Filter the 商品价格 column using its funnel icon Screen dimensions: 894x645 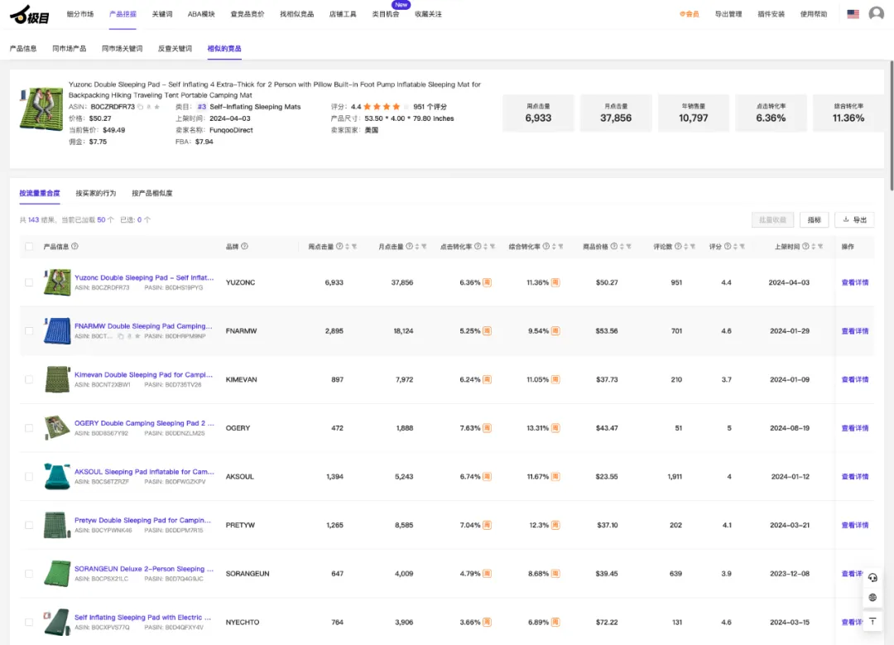628,247
